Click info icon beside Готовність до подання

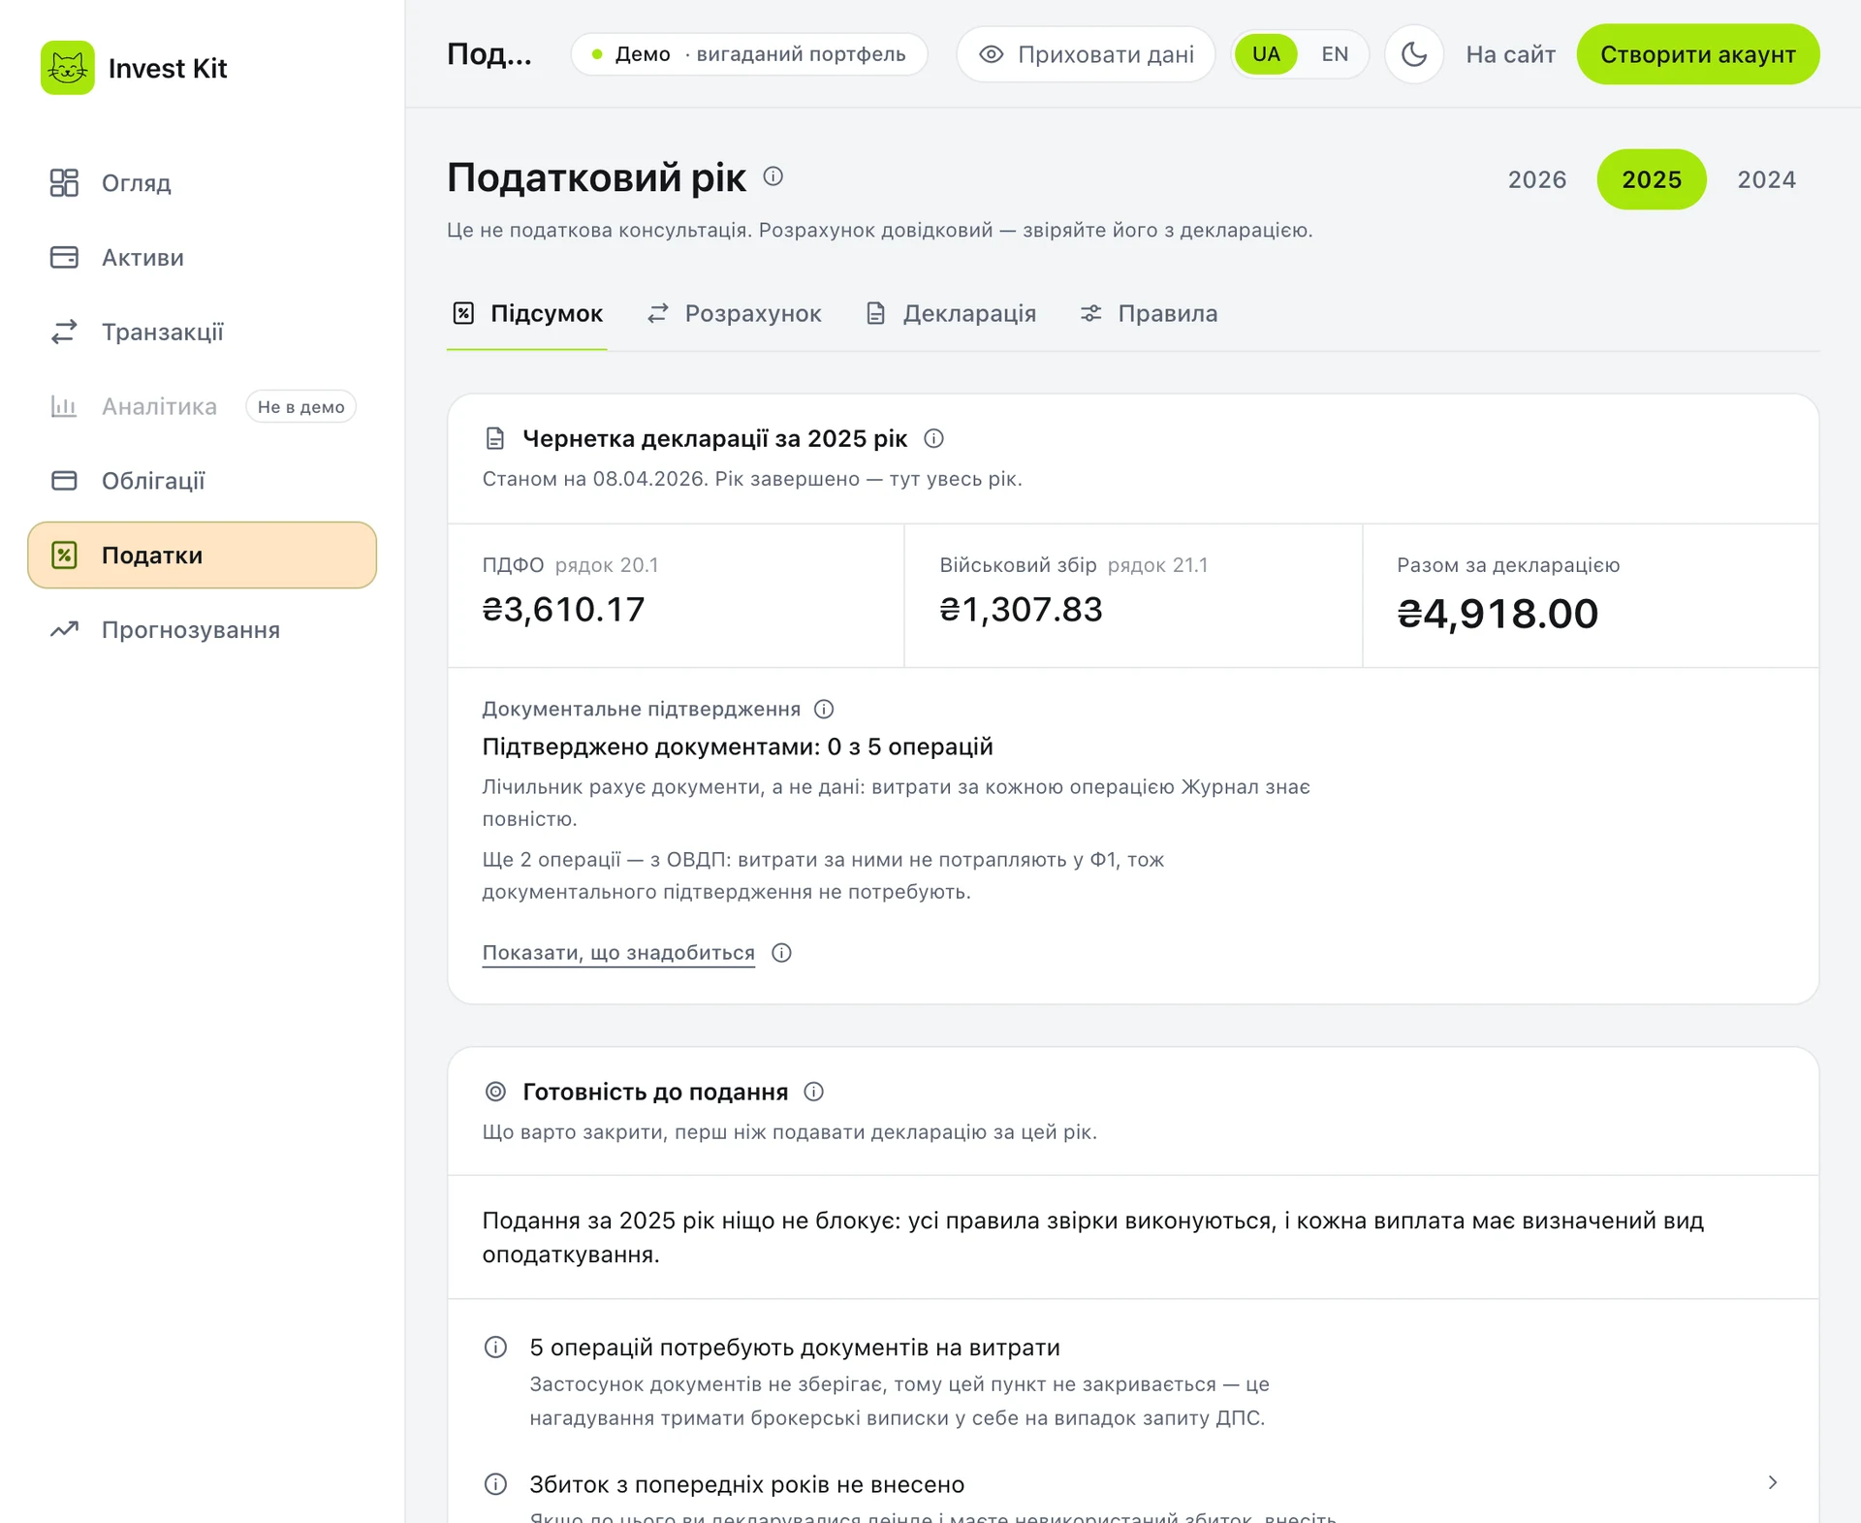(x=814, y=1092)
